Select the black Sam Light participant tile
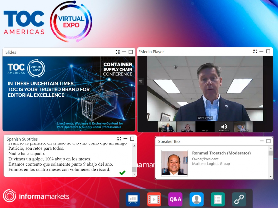This screenshot has width=278, height=208. (x=205, y=127)
